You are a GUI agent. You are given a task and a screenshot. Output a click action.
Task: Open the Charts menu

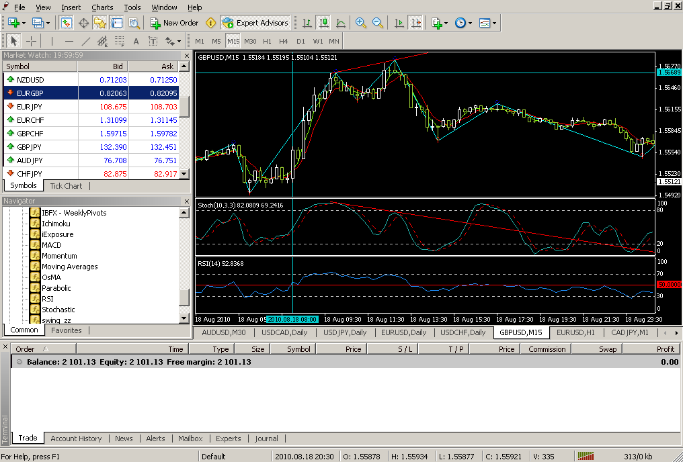102,7
